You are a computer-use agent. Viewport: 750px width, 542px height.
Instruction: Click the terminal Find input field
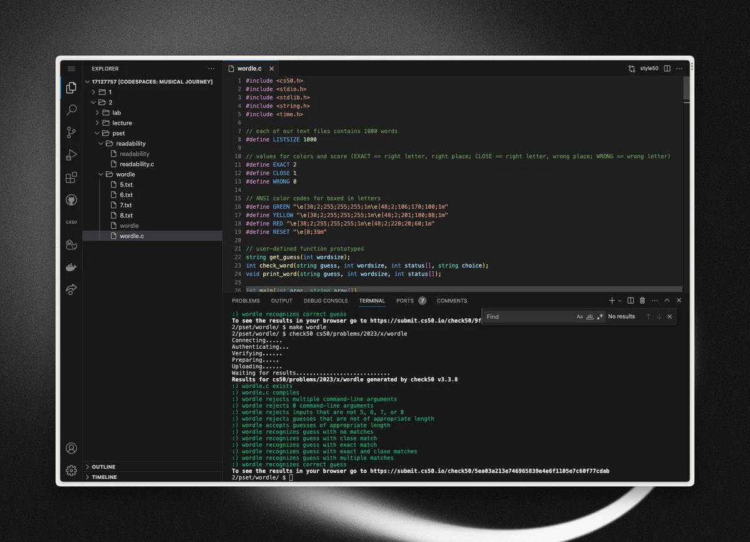pos(528,317)
